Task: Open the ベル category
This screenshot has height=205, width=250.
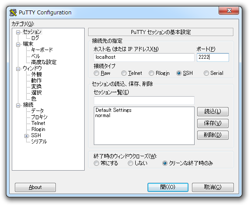Action: tap(35, 56)
